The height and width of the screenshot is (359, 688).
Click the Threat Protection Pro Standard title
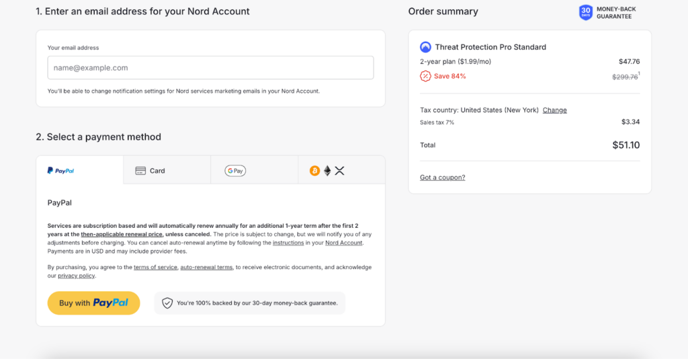[x=490, y=47]
